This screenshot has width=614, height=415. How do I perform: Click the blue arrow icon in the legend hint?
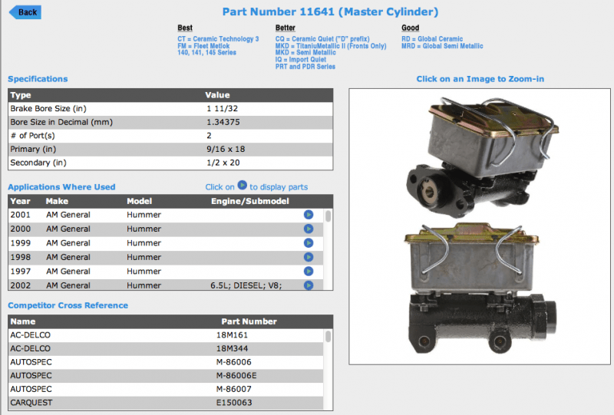[243, 185]
